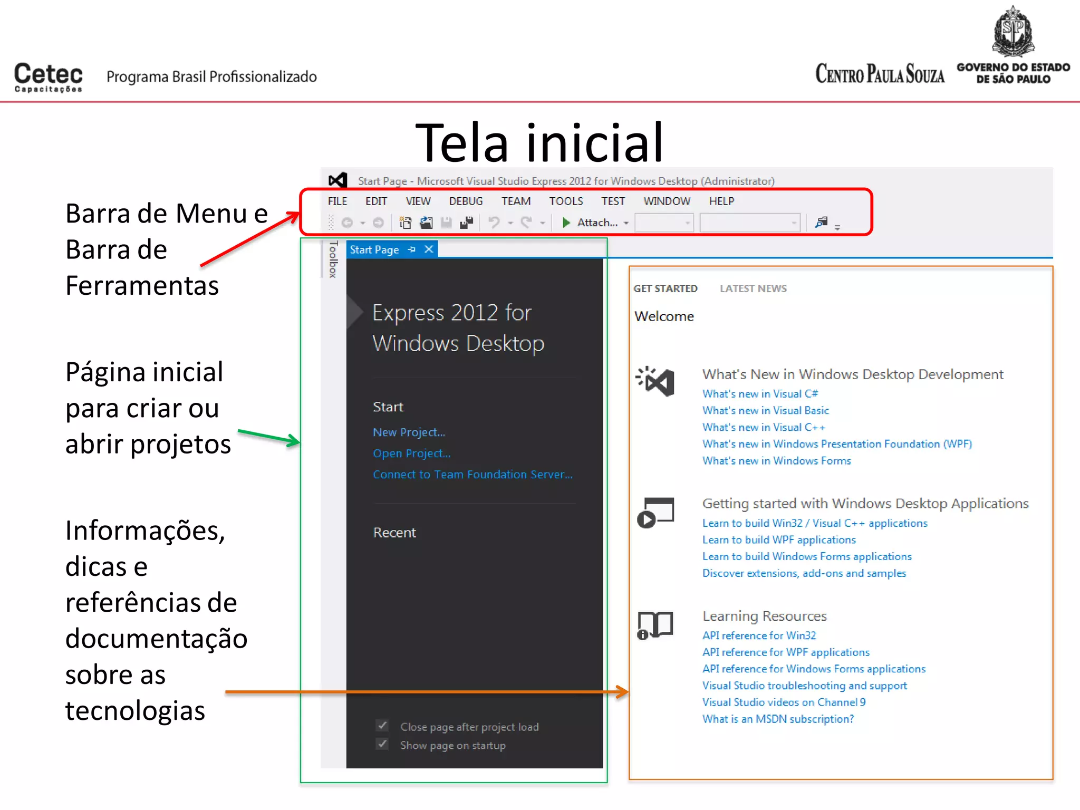
Task: Click the What's New Visual Studio icon
Action: point(655,381)
